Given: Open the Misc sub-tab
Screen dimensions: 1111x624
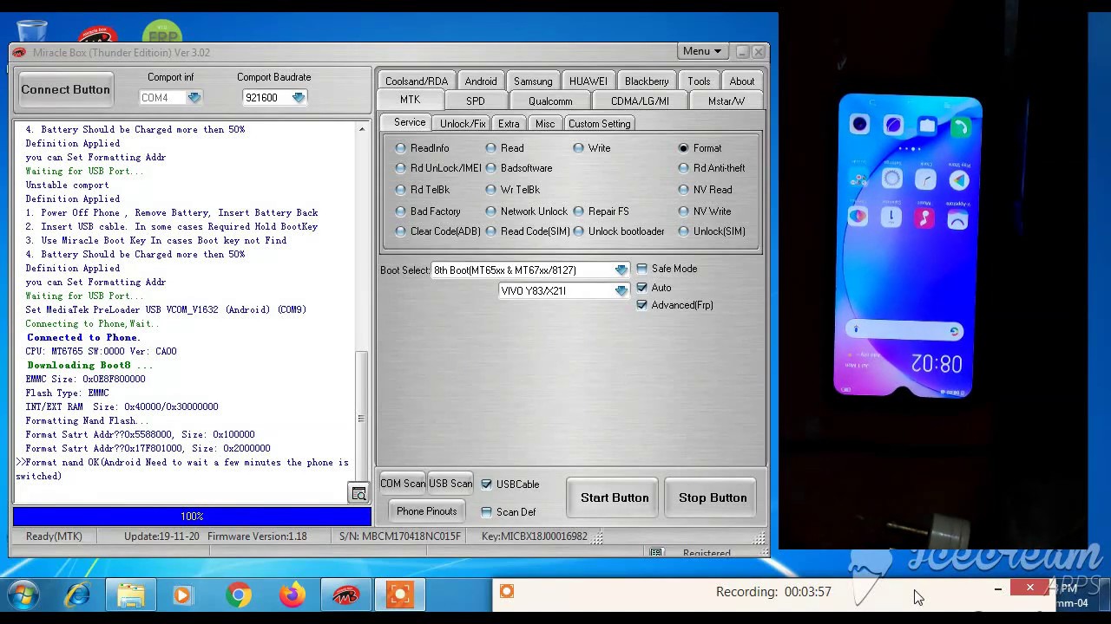Looking at the screenshot, I should [x=545, y=124].
